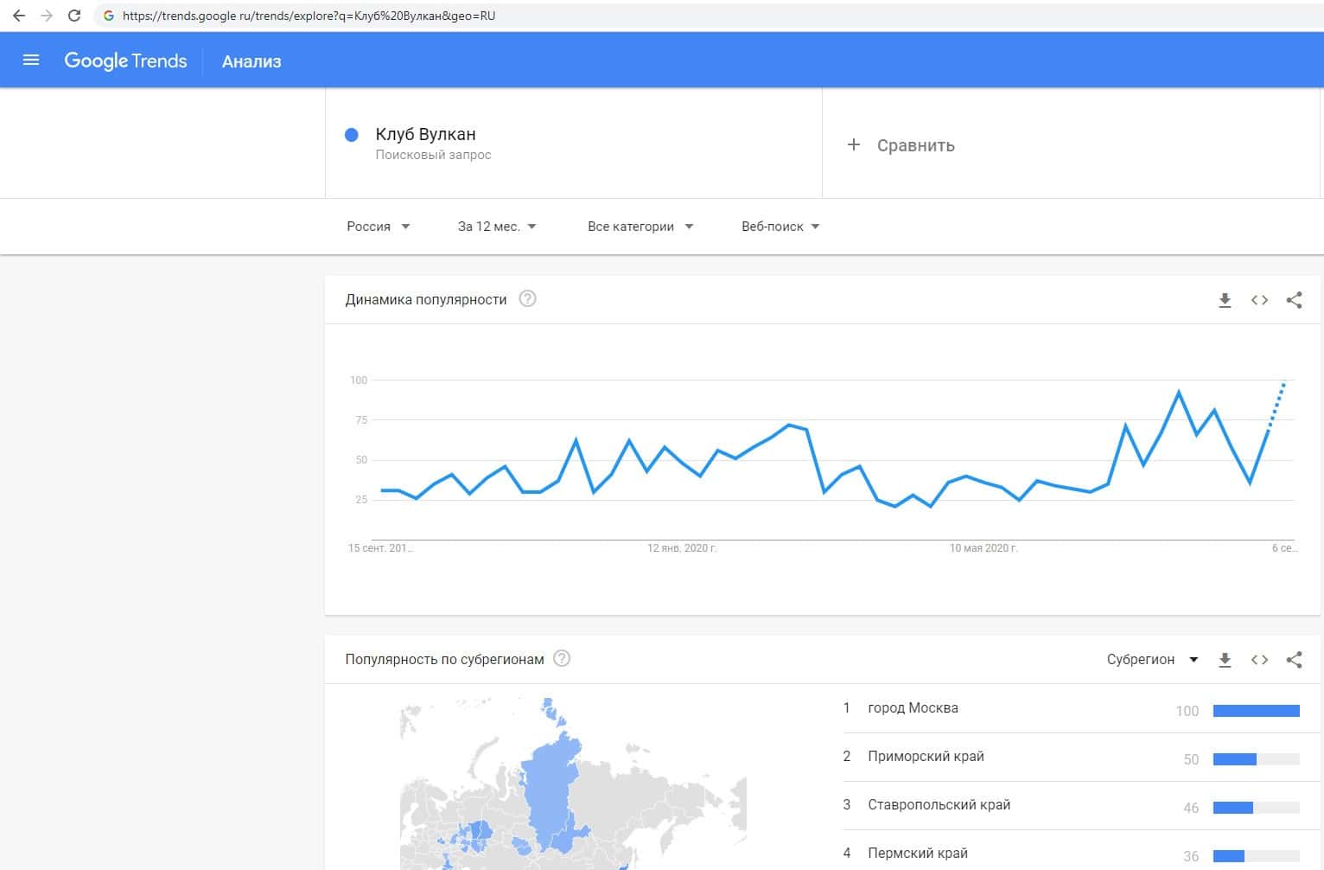Click the browser back arrow
The image size is (1324, 870).
[18, 16]
